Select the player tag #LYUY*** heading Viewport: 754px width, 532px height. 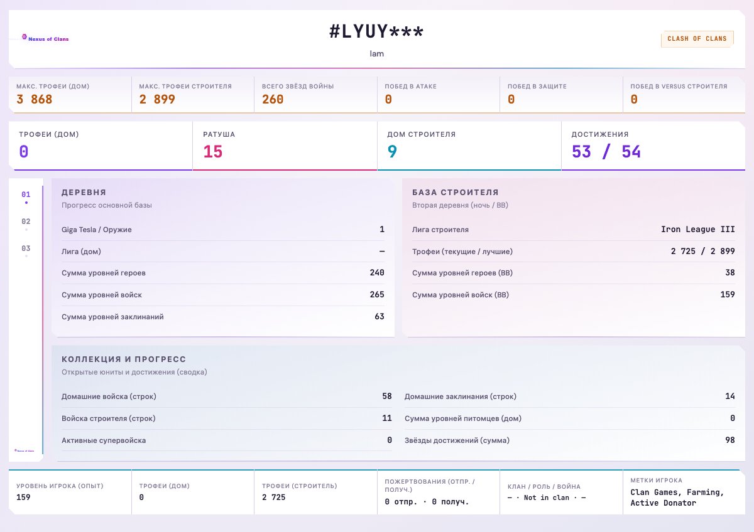tap(377, 31)
